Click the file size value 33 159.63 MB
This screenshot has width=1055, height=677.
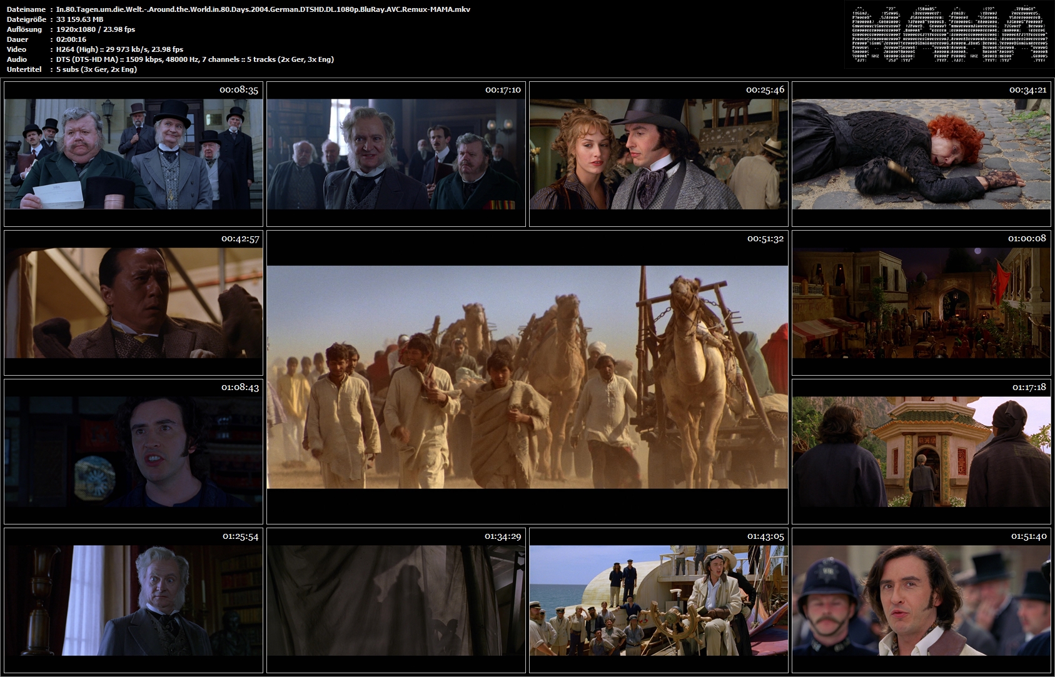[x=80, y=19]
